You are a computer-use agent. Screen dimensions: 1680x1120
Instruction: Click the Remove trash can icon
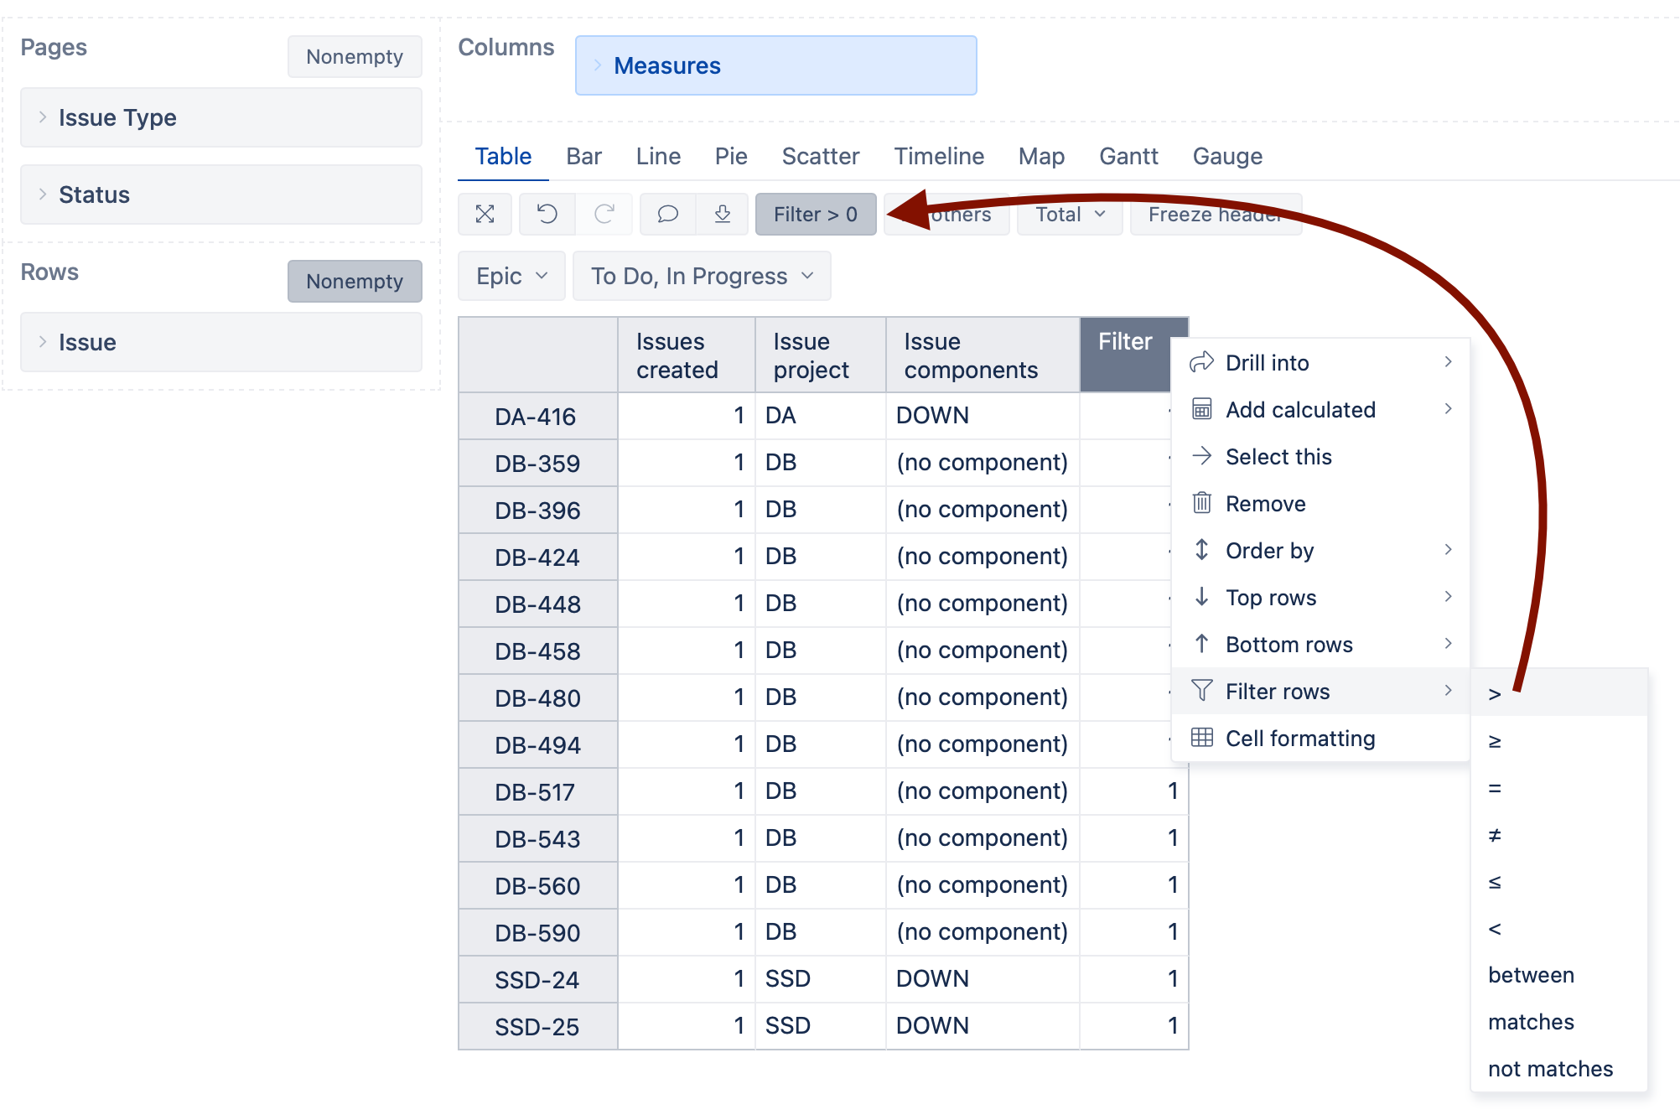[x=1201, y=503]
